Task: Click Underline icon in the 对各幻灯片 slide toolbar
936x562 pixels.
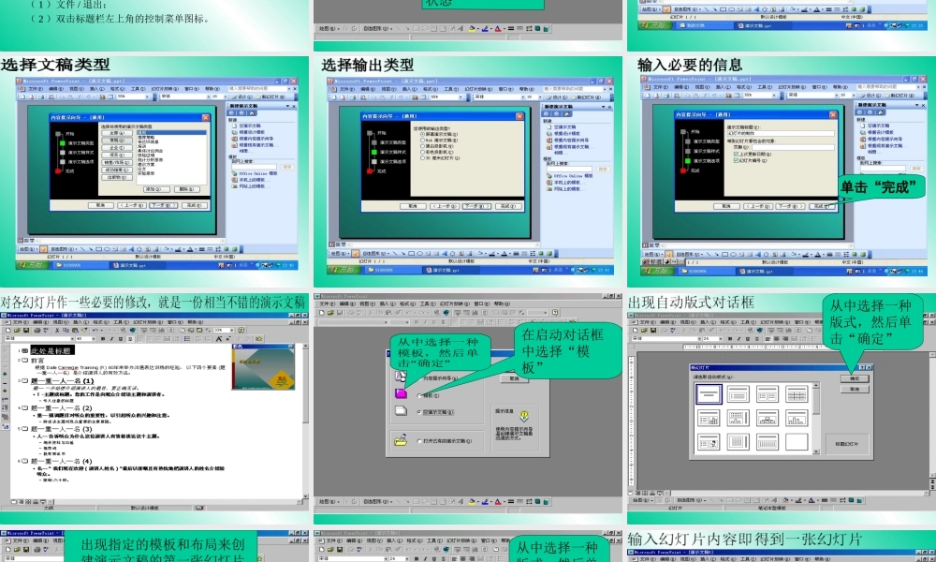Action: 120,339
